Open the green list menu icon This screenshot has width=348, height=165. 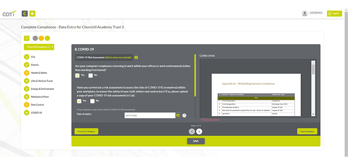(x=27, y=38)
